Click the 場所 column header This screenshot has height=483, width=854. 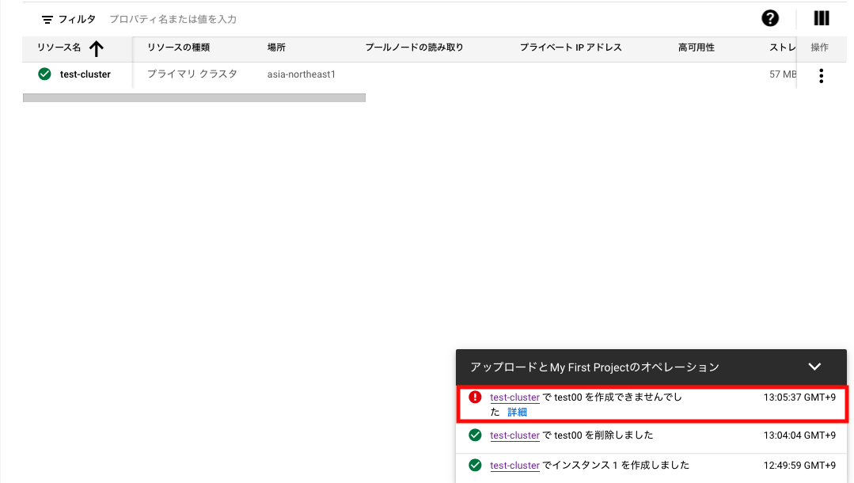click(276, 48)
